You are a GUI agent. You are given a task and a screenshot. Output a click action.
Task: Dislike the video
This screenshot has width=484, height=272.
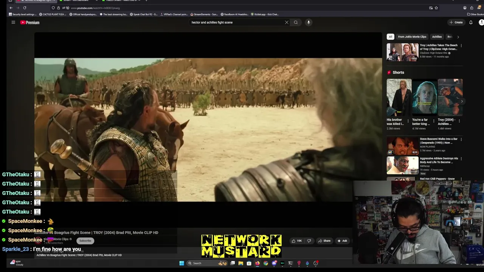coord(309,241)
